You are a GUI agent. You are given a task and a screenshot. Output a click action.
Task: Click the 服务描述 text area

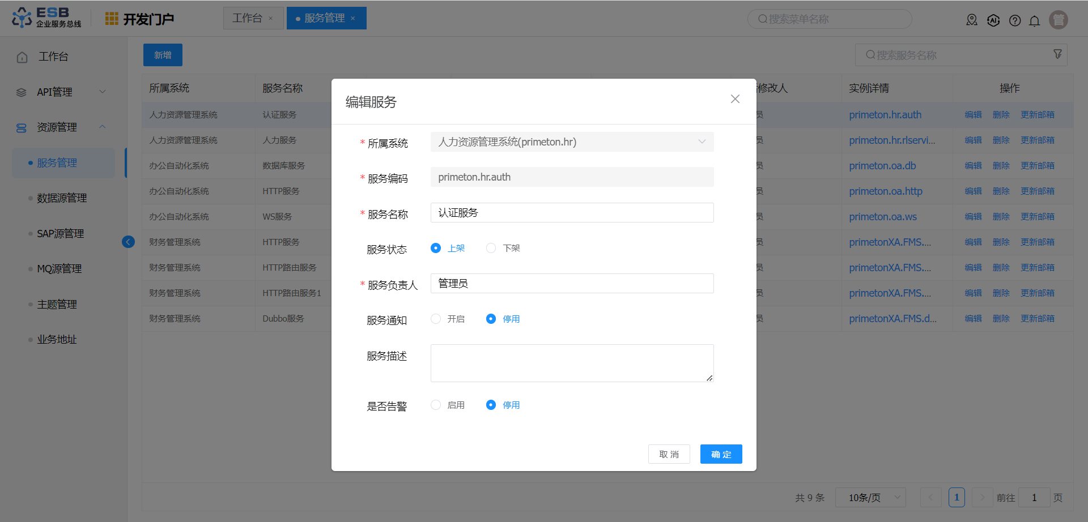572,363
